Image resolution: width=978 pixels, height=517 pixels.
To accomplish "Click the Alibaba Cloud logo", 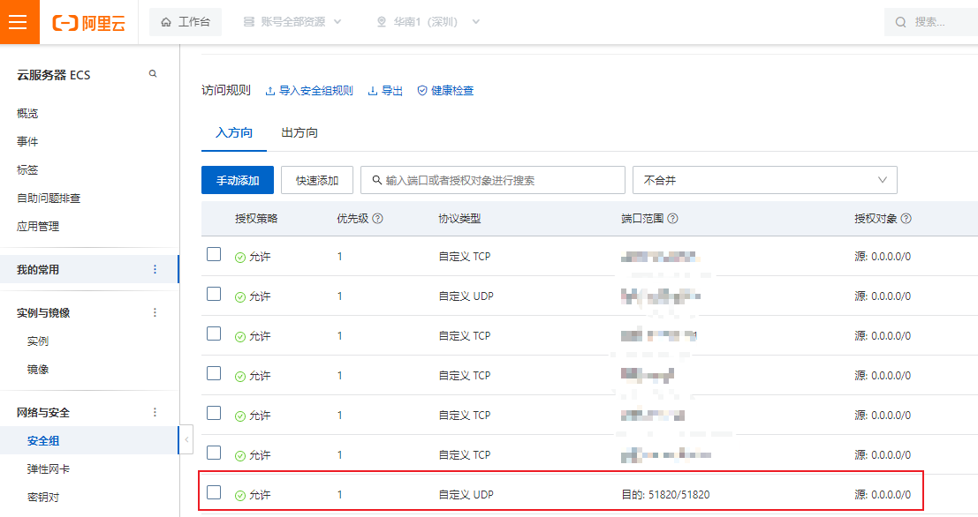I will [89, 23].
